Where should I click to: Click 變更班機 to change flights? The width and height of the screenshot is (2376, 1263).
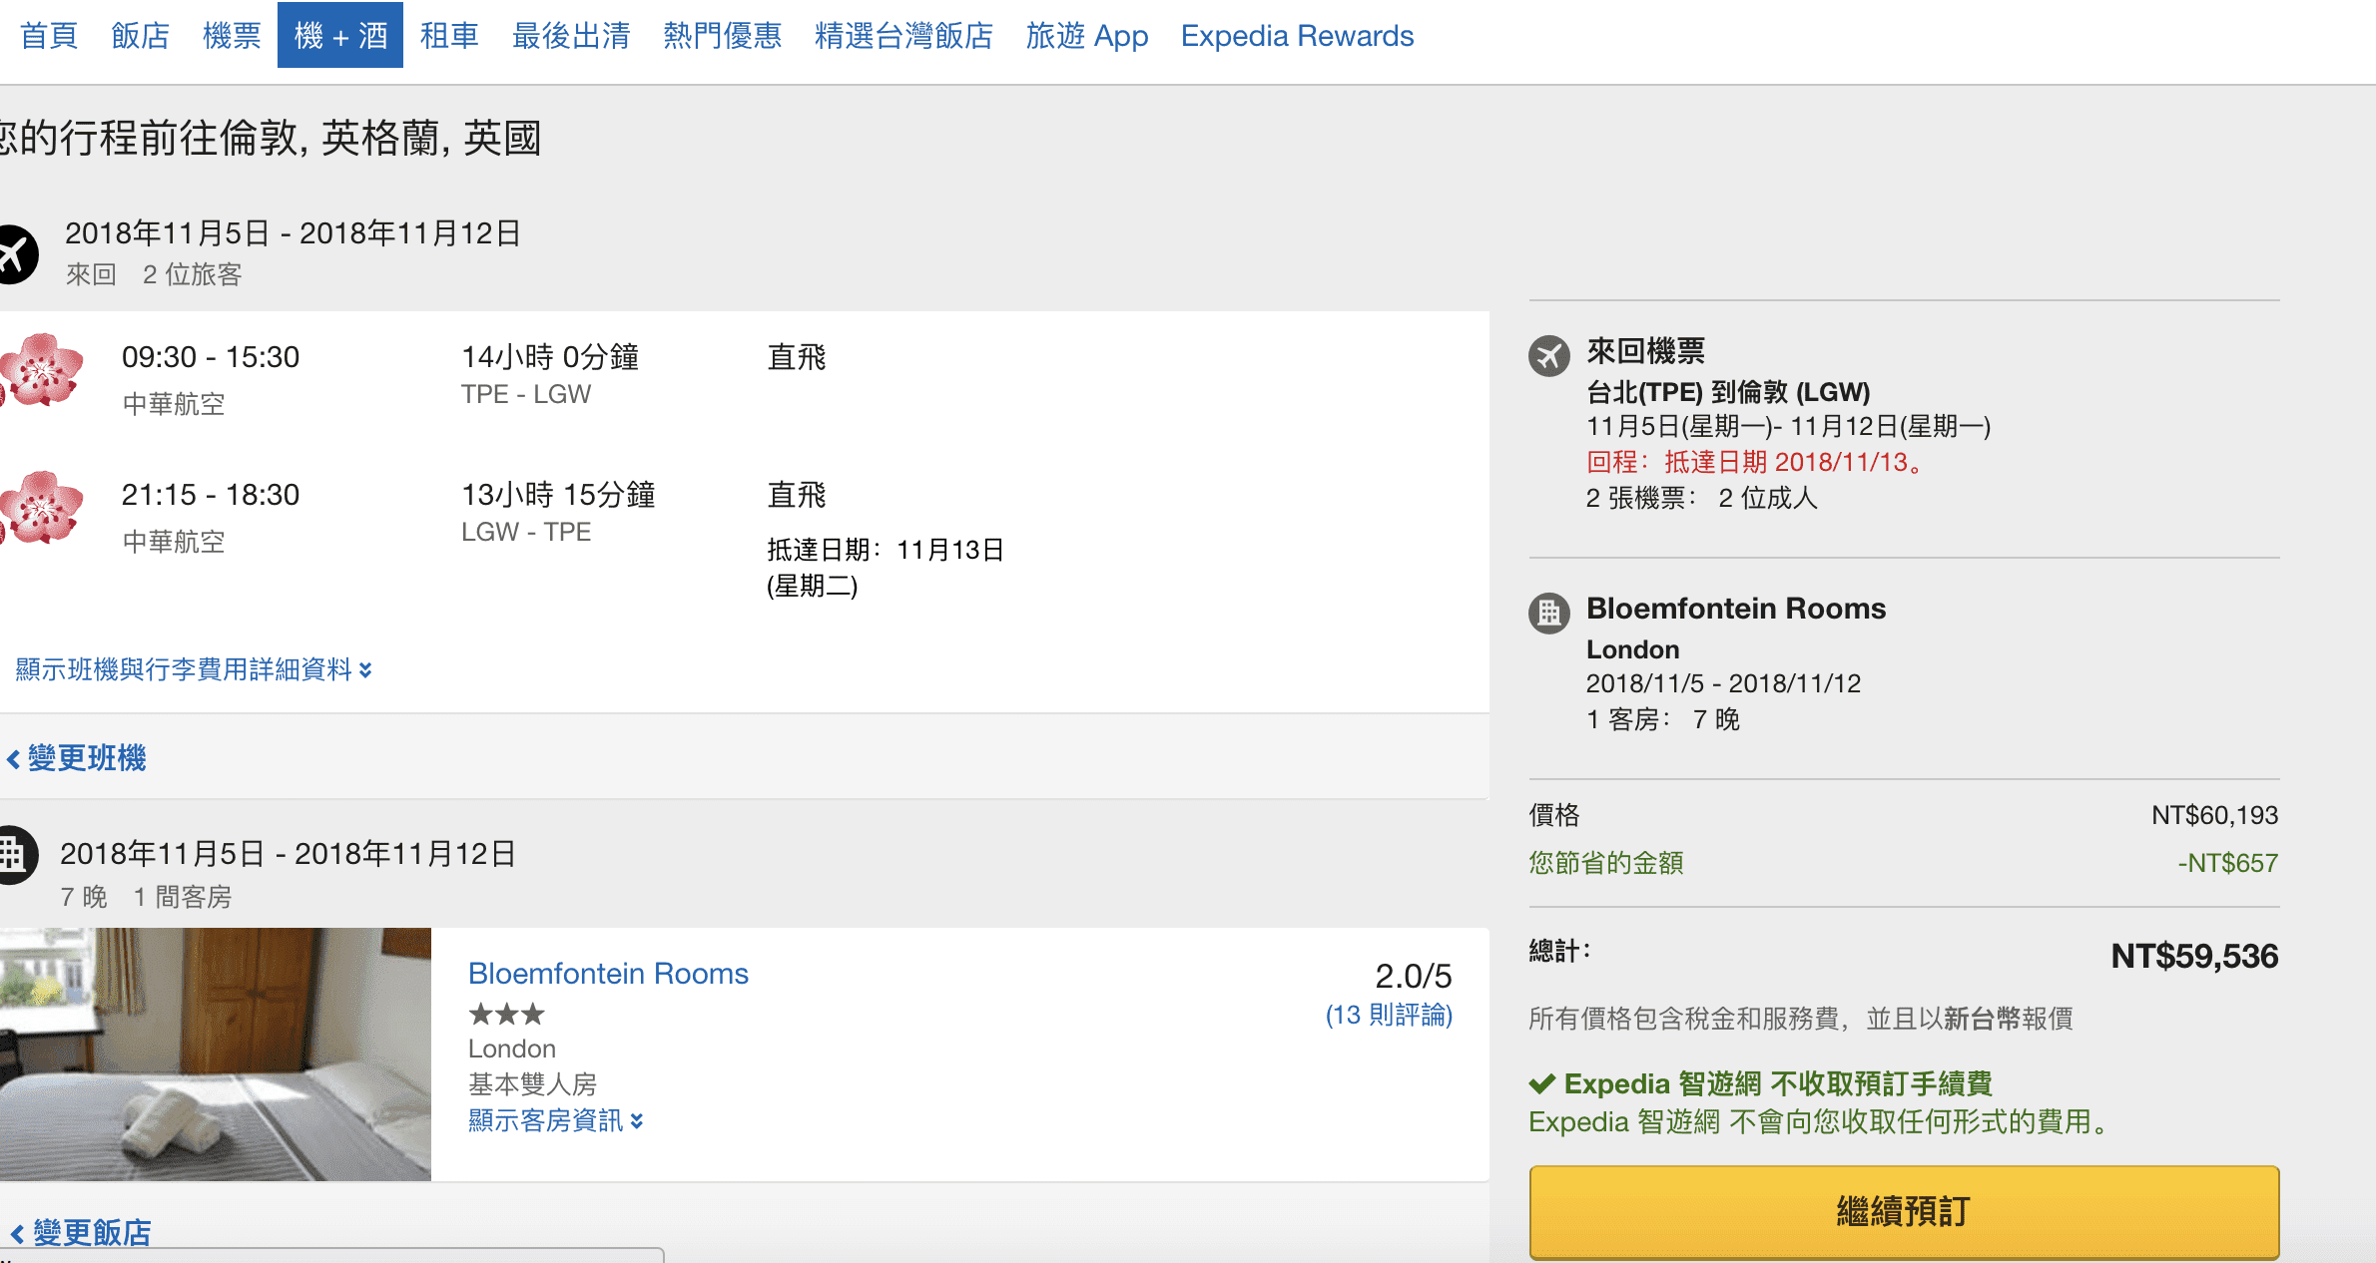pyautogui.click(x=78, y=758)
